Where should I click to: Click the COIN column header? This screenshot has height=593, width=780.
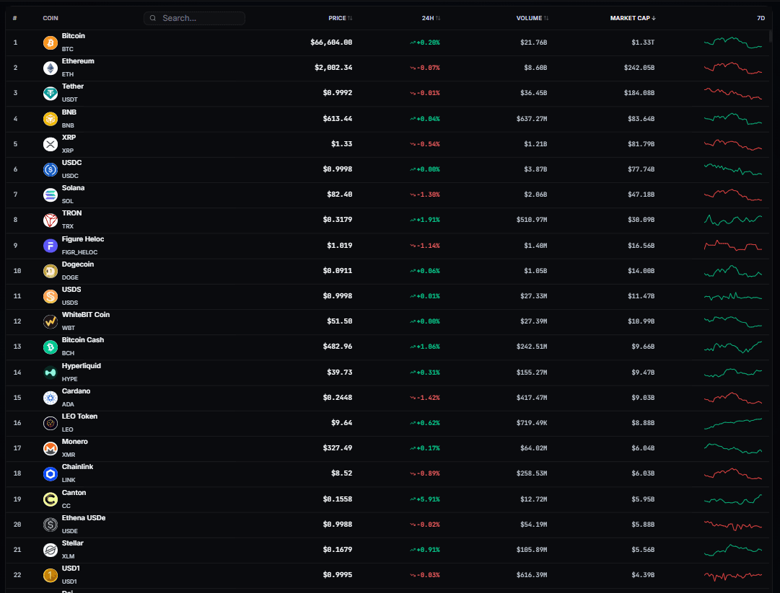pyautogui.click(x=51, y=19)
